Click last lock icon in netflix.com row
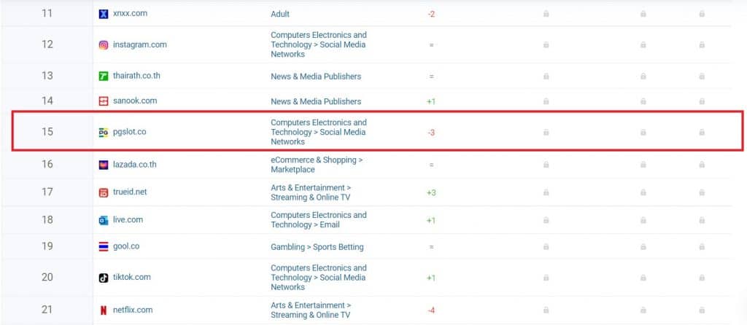Image resolution: width=747 pixels, height=325 pixels. [702, 310]
